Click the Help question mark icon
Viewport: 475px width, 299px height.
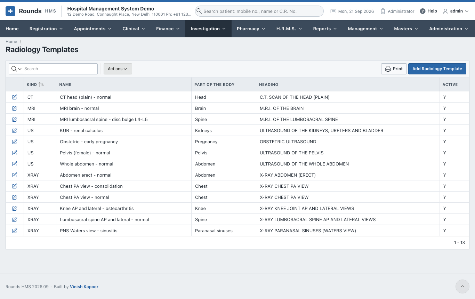[x=422, y=11]
